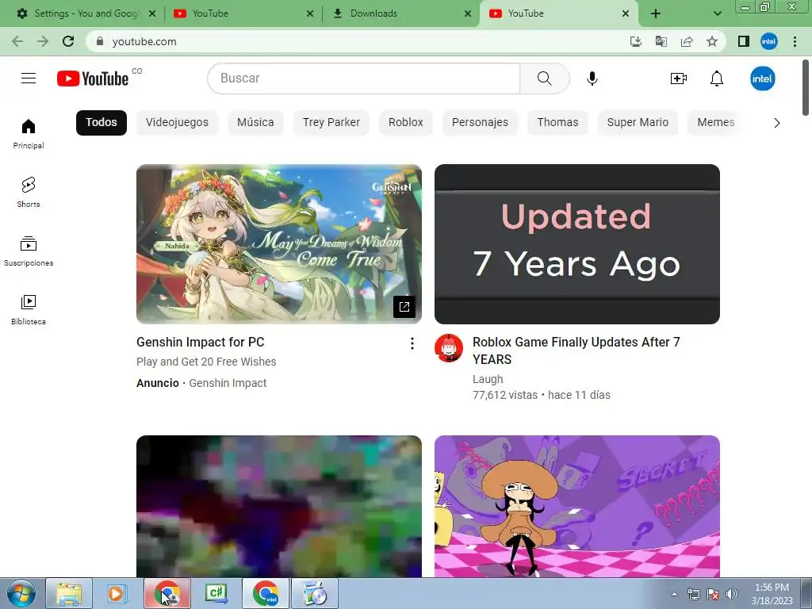This screenshot has height=609, width=812.
Task: Click the taskbar clock showing 1:56 PM
Action: click(x=772, y=594)
